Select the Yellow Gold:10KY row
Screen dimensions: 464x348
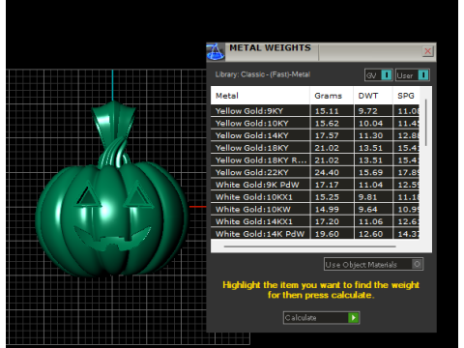click(x=315, y=123)
